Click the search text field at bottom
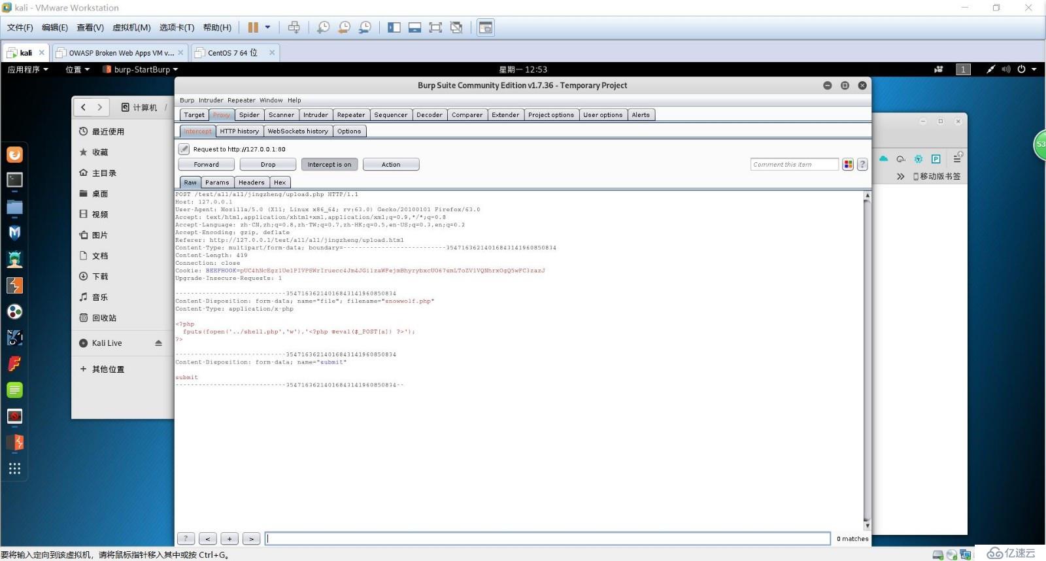This screenshot has width=1046, height=561. click(x=548, y=538)
